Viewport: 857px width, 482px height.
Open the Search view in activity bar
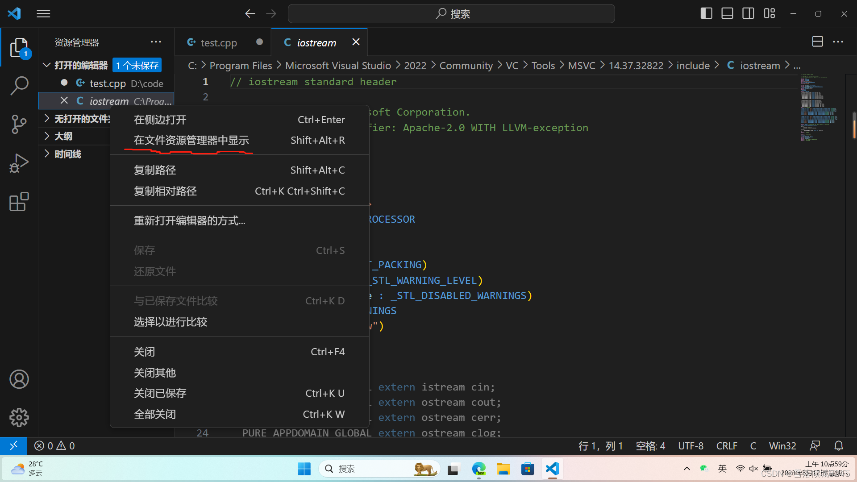[19, 86]
